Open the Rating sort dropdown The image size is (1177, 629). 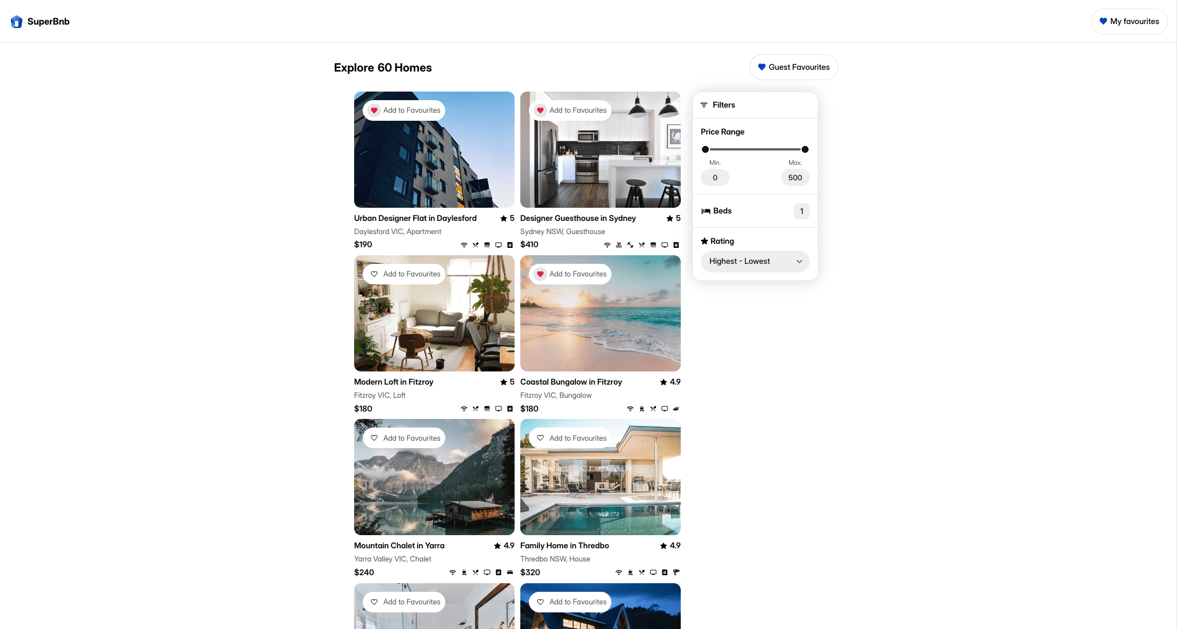tap(755, 262)
